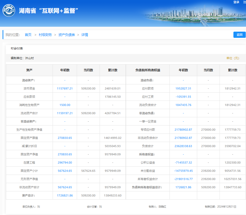Viewport: 246px width, 215px height.
Task: Click 负债合计 opening value 23628338.63
Action: click(183, 146)
